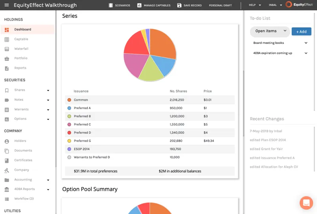The height and width of the screenshot is (214, 317).
Task: Open the Open items dropdown
Action: coord(270,31)
